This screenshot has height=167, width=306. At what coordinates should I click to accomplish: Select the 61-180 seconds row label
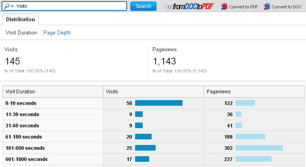tap(24, 137)
